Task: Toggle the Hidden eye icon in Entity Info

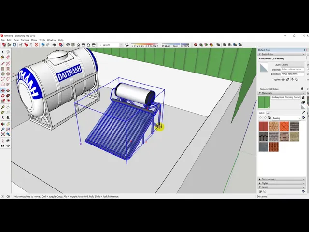Action: [283, 79]
